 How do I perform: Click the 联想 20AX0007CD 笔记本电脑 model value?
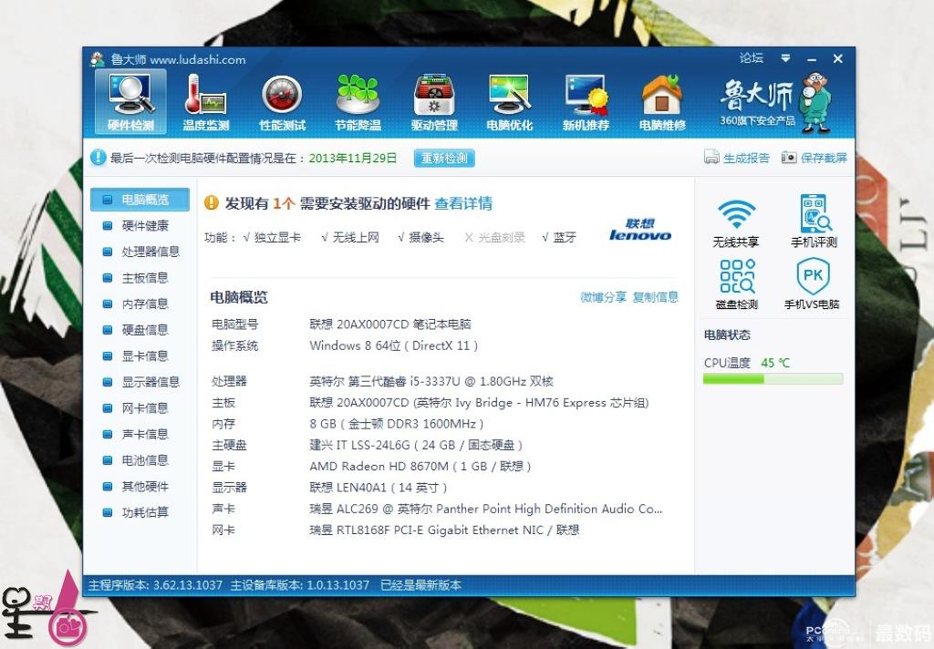click(390, 324)
